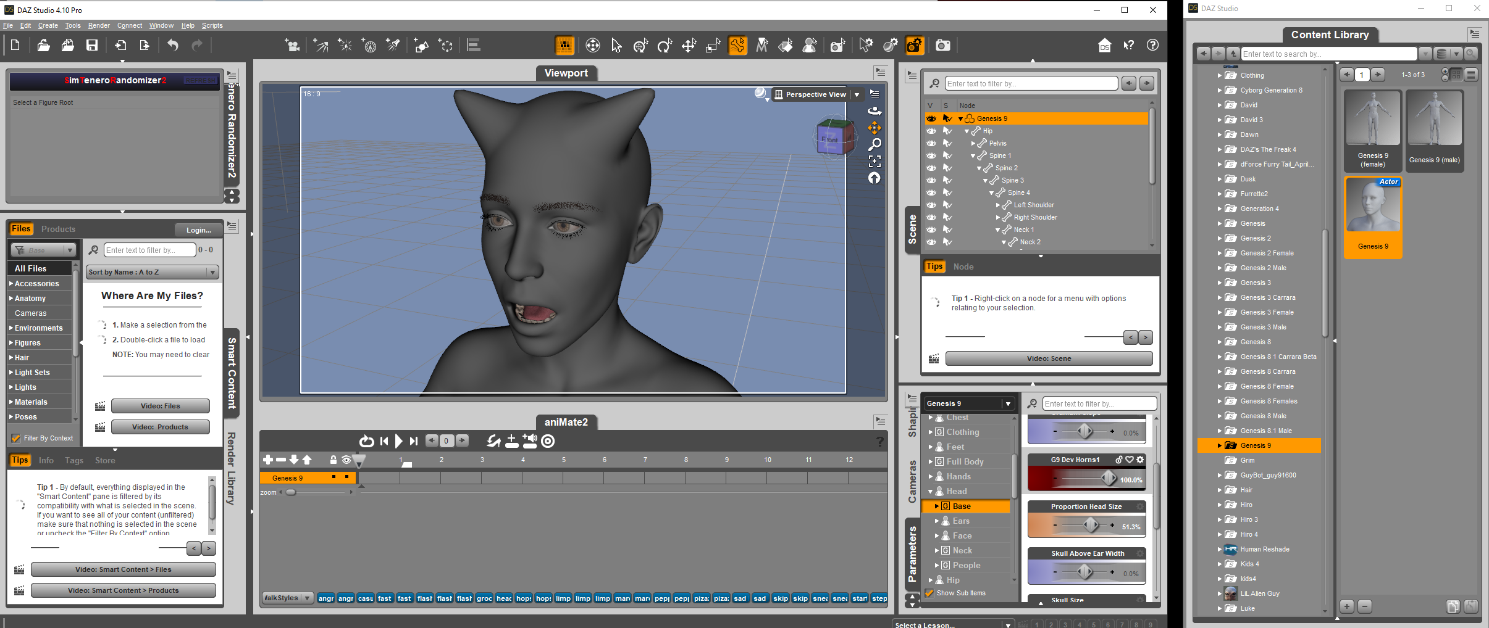Click the aniMate2 play button
This screenshot has height=628, width=1489.
coord(399,441)
